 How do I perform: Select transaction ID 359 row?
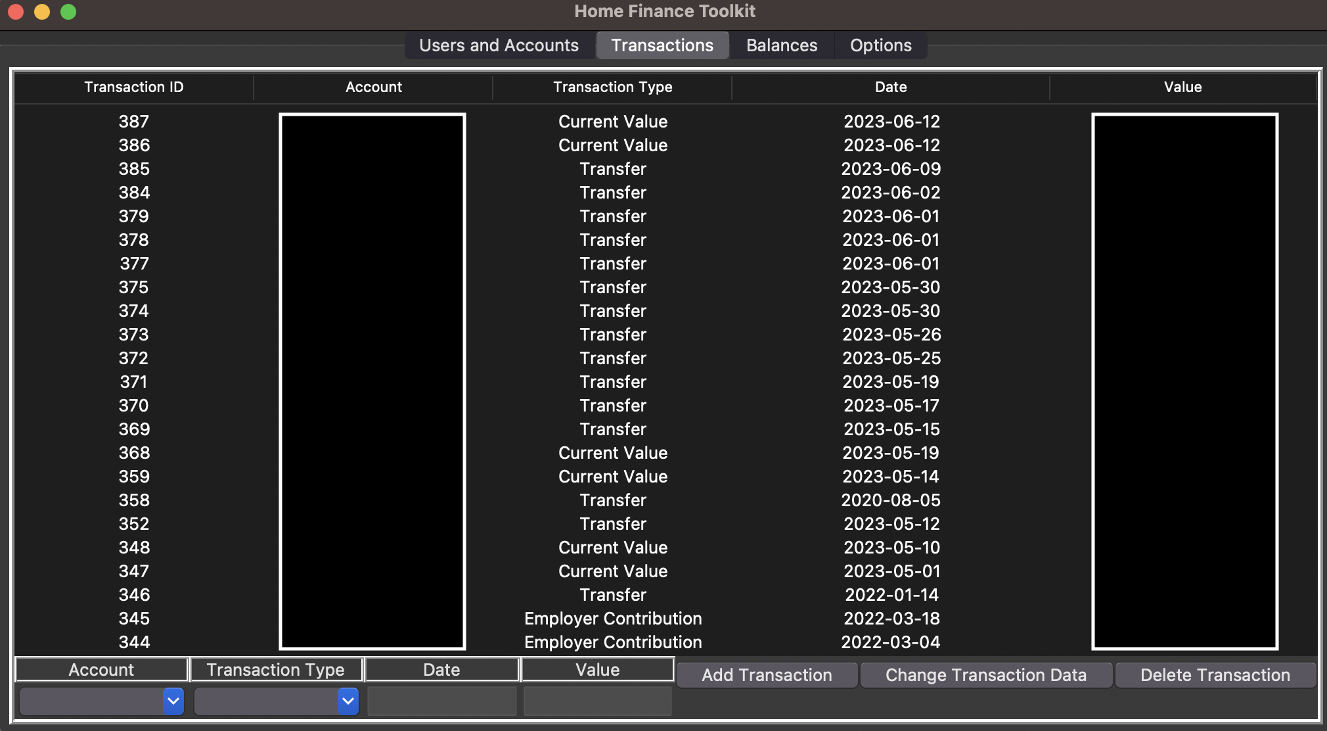click(x=665, y=477)
